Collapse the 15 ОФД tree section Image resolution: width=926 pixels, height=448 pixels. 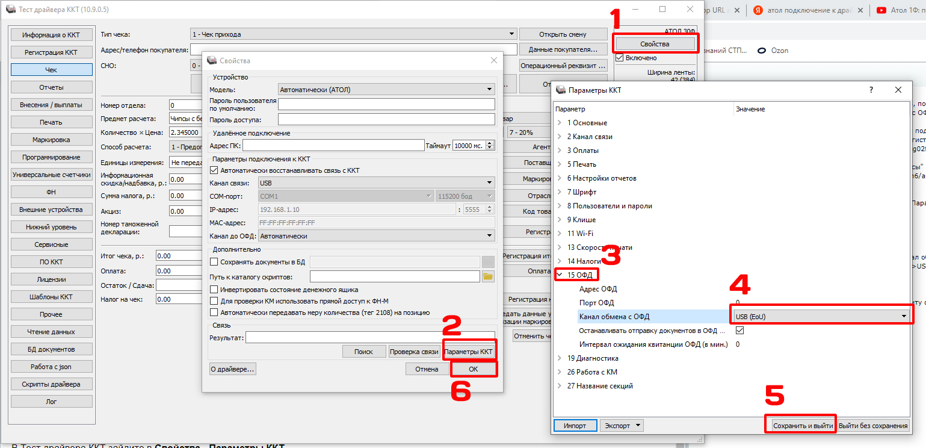[560, 275]
